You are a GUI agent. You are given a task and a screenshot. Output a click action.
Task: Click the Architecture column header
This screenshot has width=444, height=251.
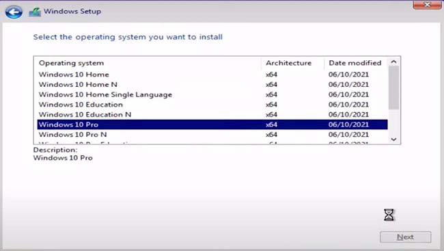tap(292, 63)
